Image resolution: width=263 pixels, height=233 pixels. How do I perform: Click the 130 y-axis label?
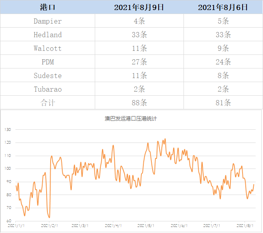coord(8,129)
